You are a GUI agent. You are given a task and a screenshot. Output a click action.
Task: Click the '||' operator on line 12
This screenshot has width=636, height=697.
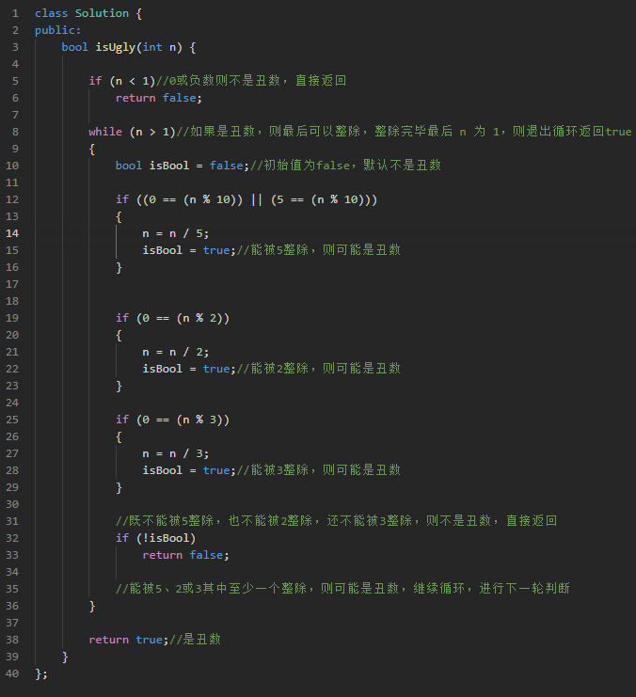(257, 199)
